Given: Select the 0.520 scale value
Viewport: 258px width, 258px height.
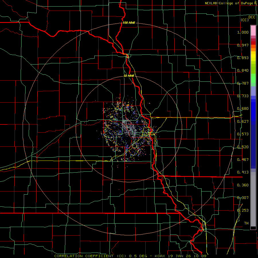Looking at the screenshot, I should [243, 147].
